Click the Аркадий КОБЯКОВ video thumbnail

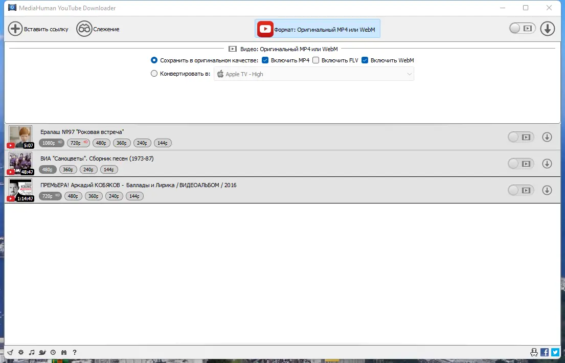[20, 190]
